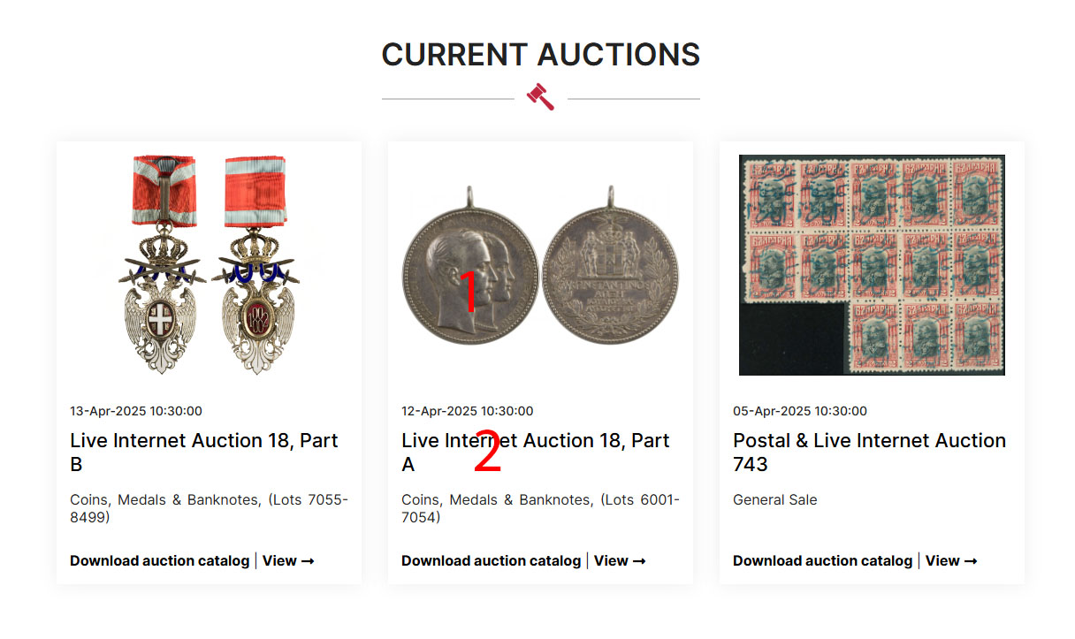Open Live Internet Auction 18, Part B title
1075x639 pixels.
[204, 452]
